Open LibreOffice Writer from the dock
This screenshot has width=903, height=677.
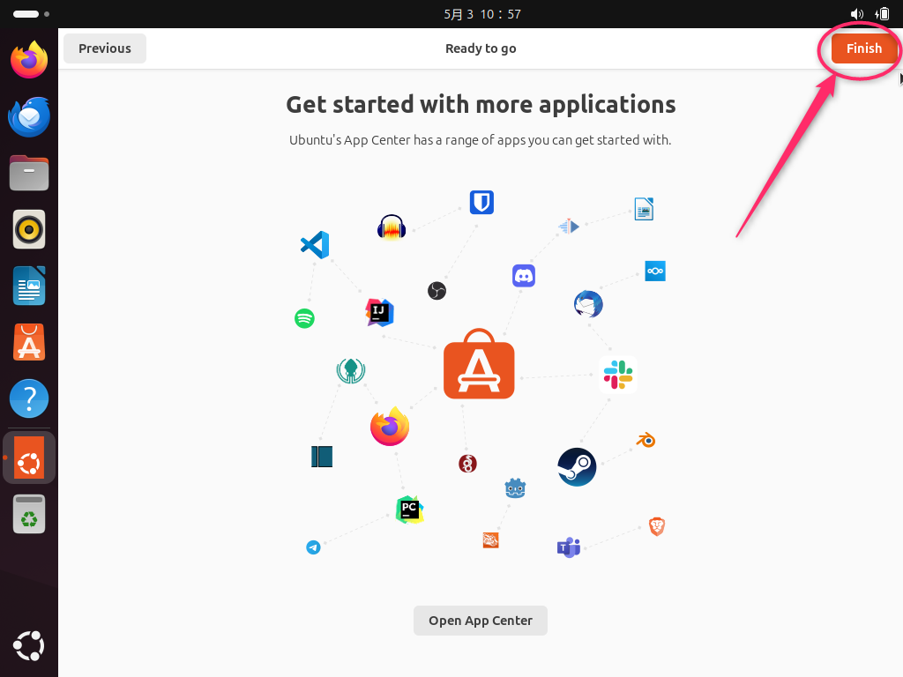pyautogui.click(x=29, y=286)
